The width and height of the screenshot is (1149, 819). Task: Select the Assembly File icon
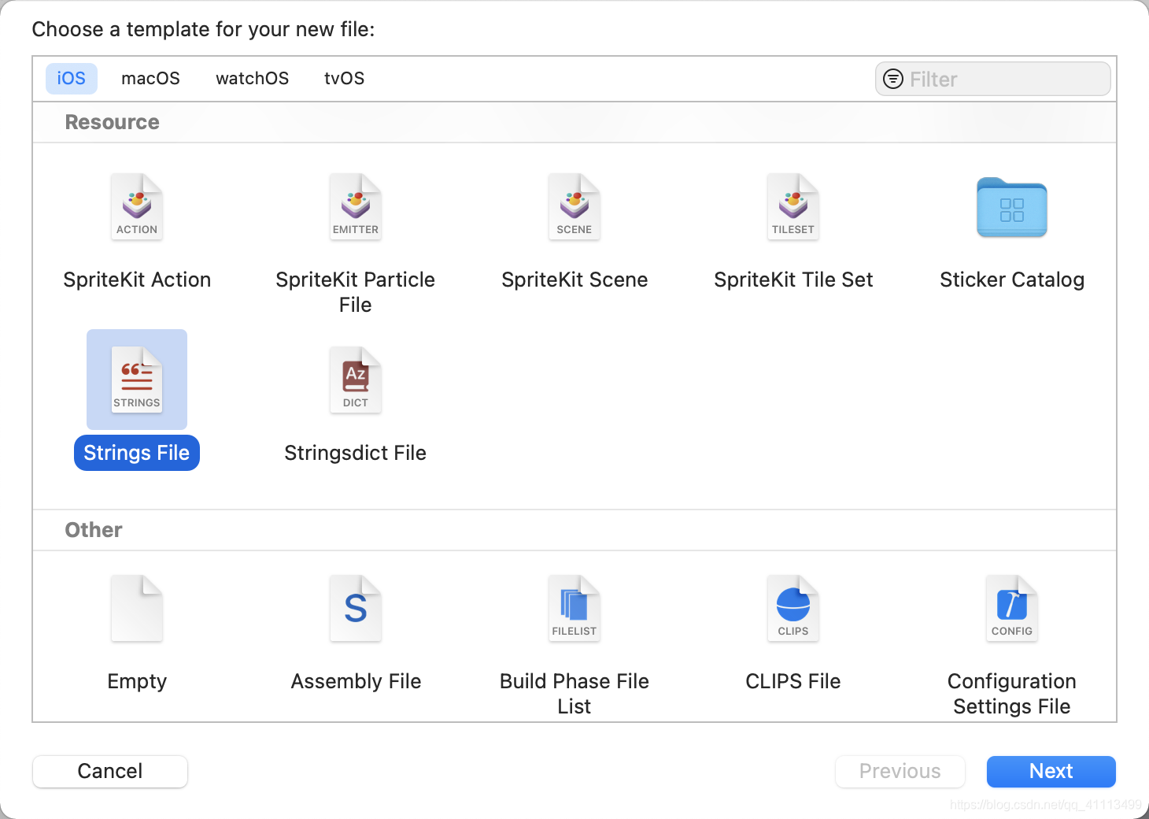356,609
